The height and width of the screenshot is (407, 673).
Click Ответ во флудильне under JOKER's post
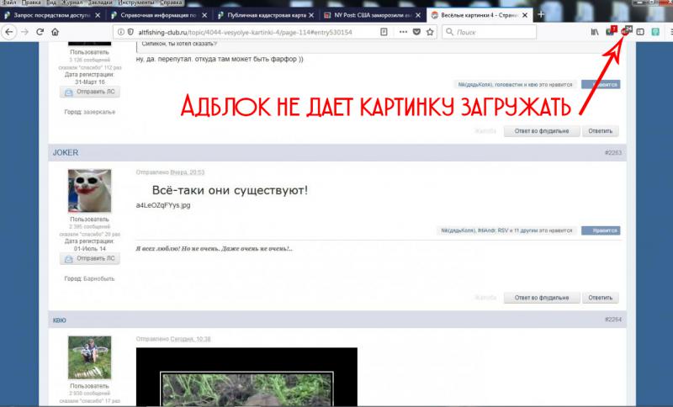[542, 298]
